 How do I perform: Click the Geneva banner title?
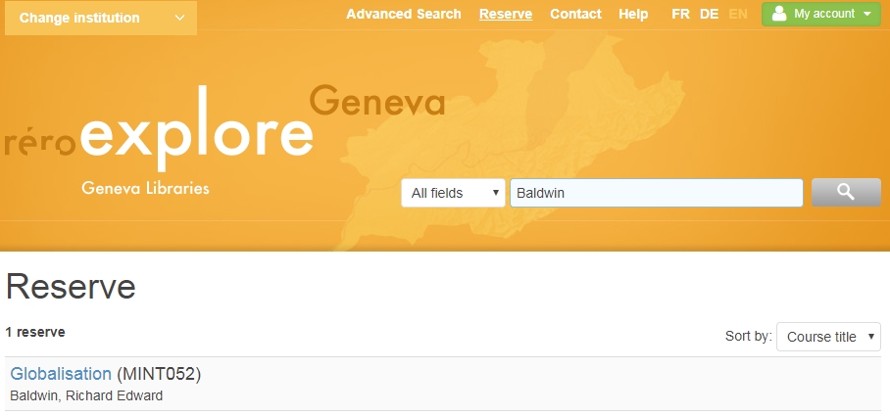[376, 101]
